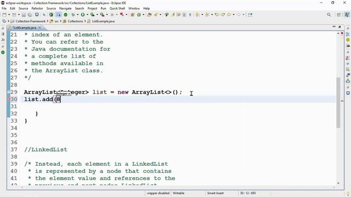Click the Save All toolbar icon

point(30,15)
